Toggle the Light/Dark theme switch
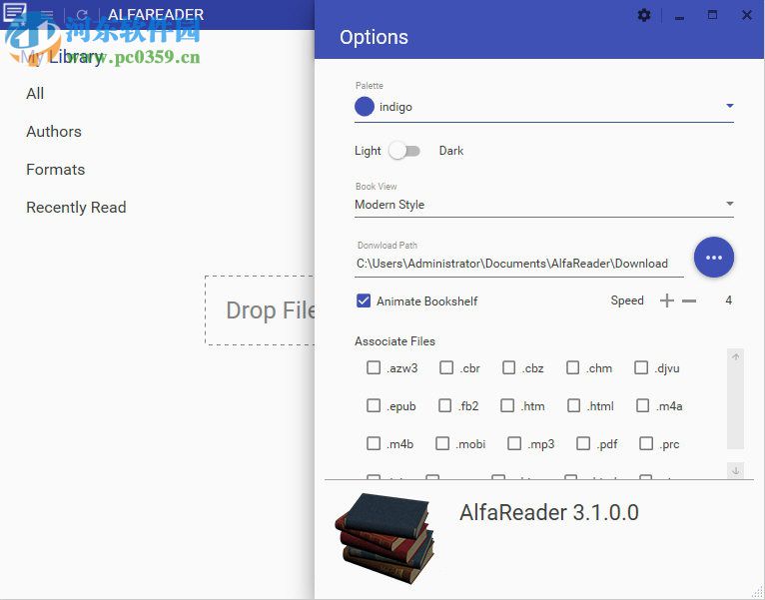This screenshot has width=765, height=600. pyautogui.click(x=404, y=151)
